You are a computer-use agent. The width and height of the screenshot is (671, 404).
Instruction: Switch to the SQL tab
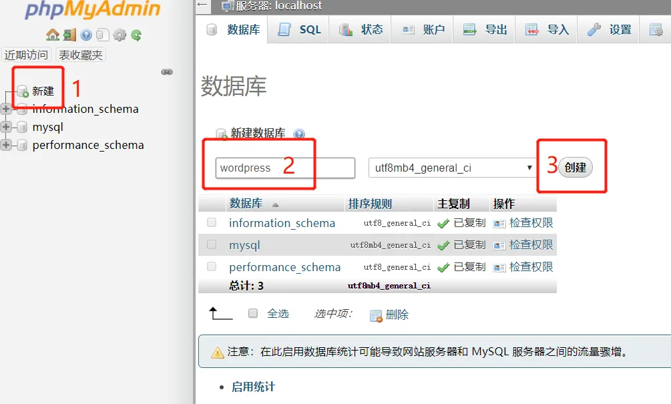point(298,29)
